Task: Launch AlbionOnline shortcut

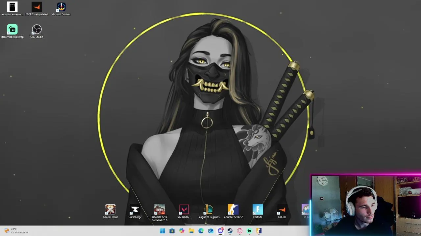Action: [x=111, y=211]
